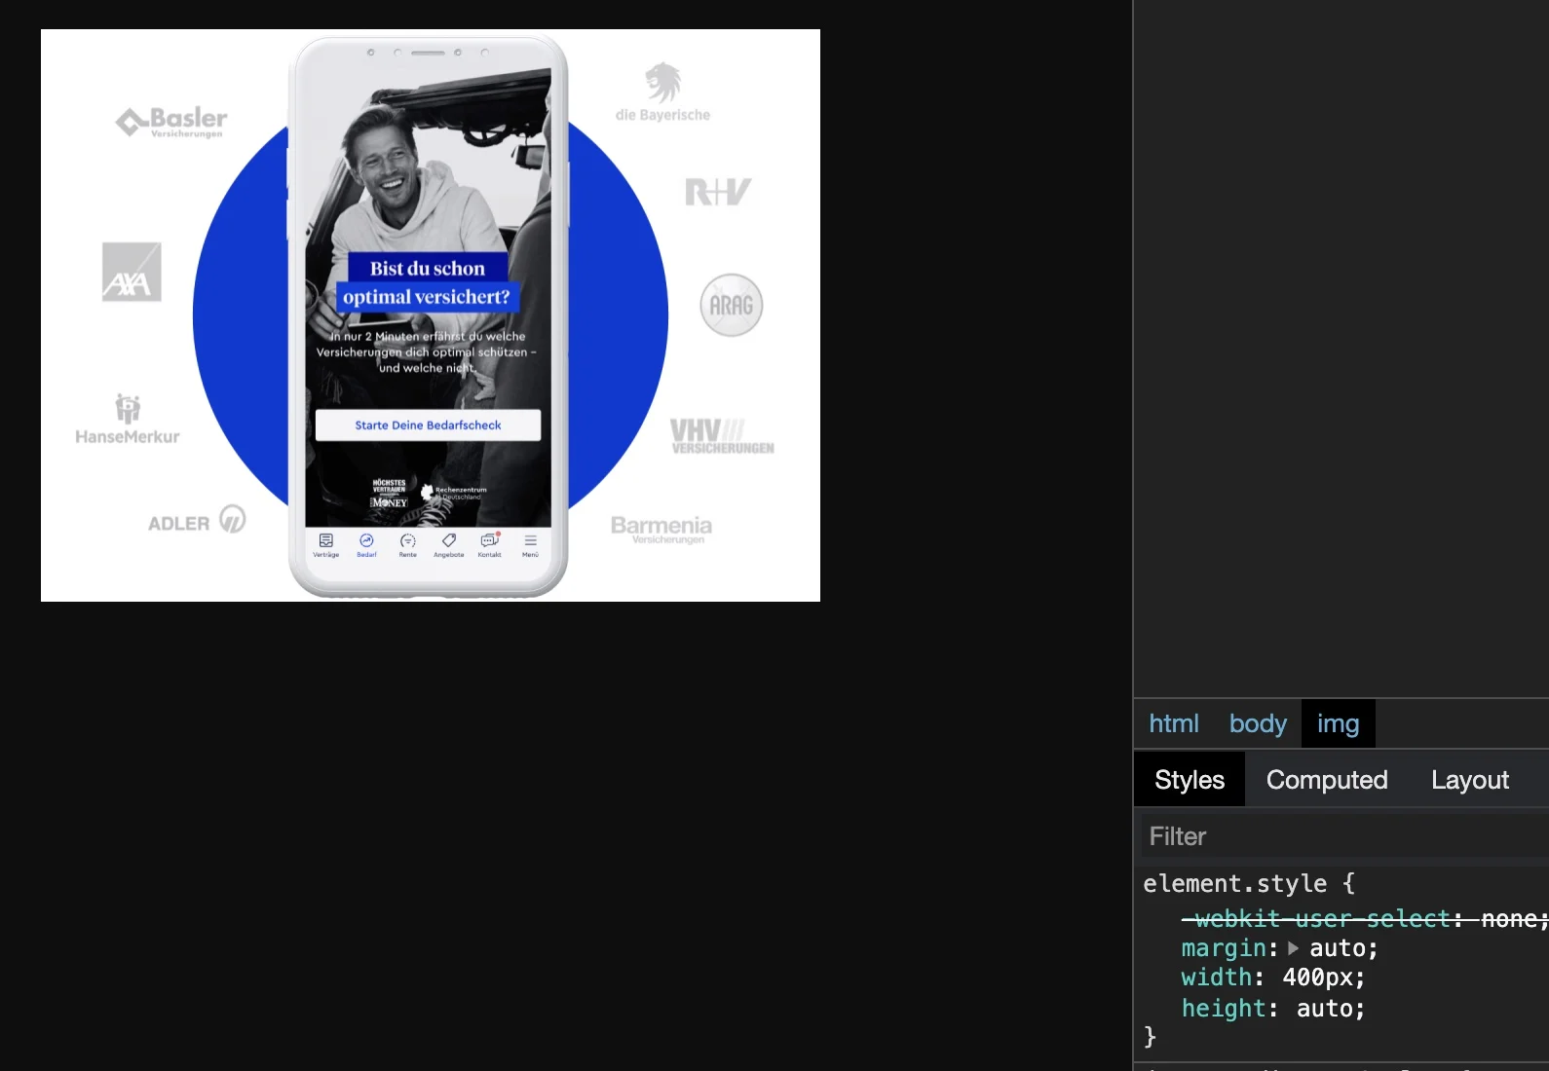Image resolution: width=1549 pixels, height=1071 pixels.
Task: Switch to the Styles tab
Action: [x=1189, y=780]
